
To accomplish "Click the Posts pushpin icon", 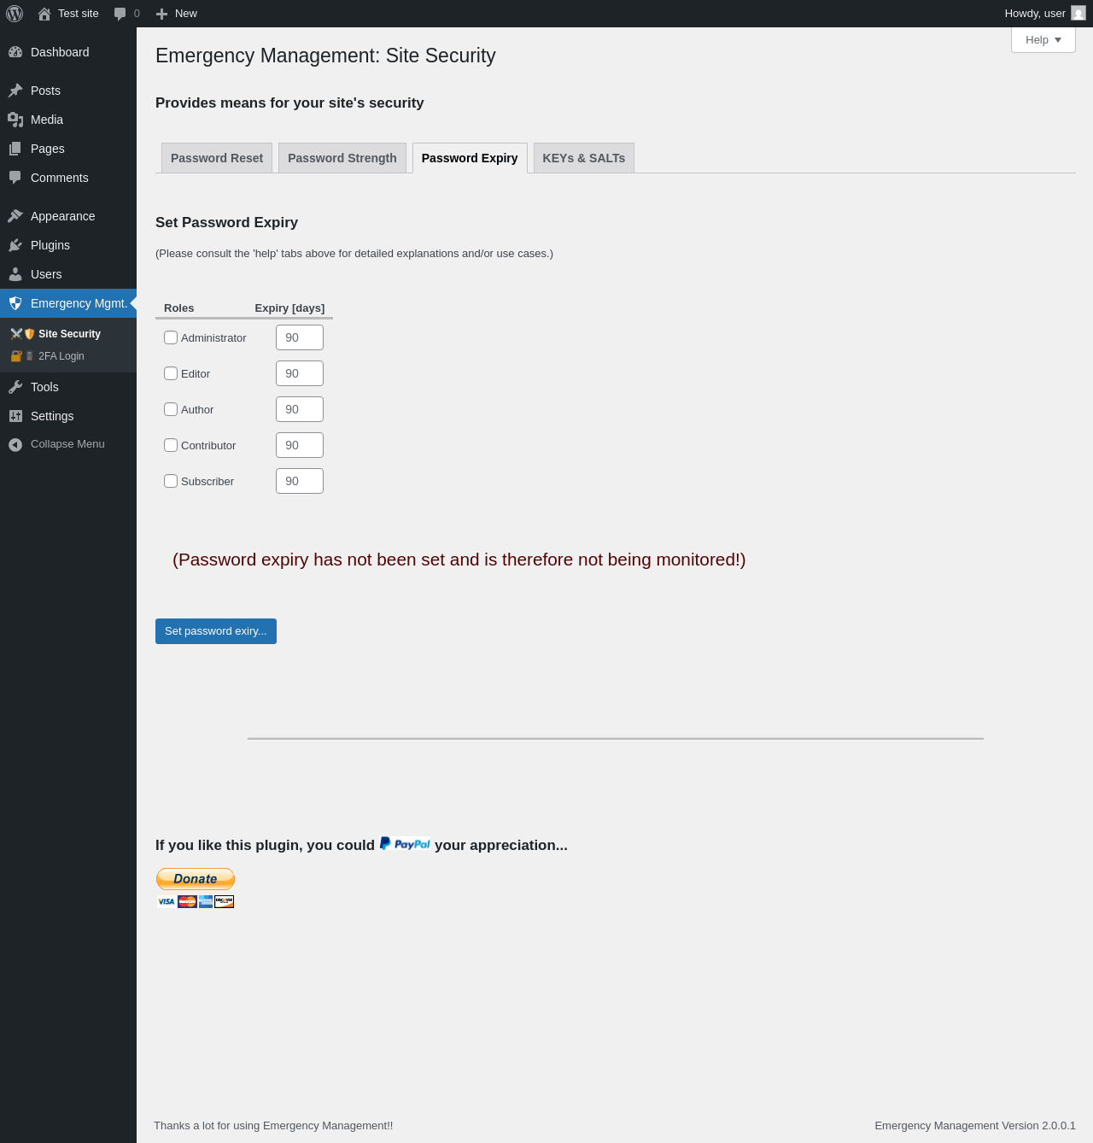I will point(15,91).
